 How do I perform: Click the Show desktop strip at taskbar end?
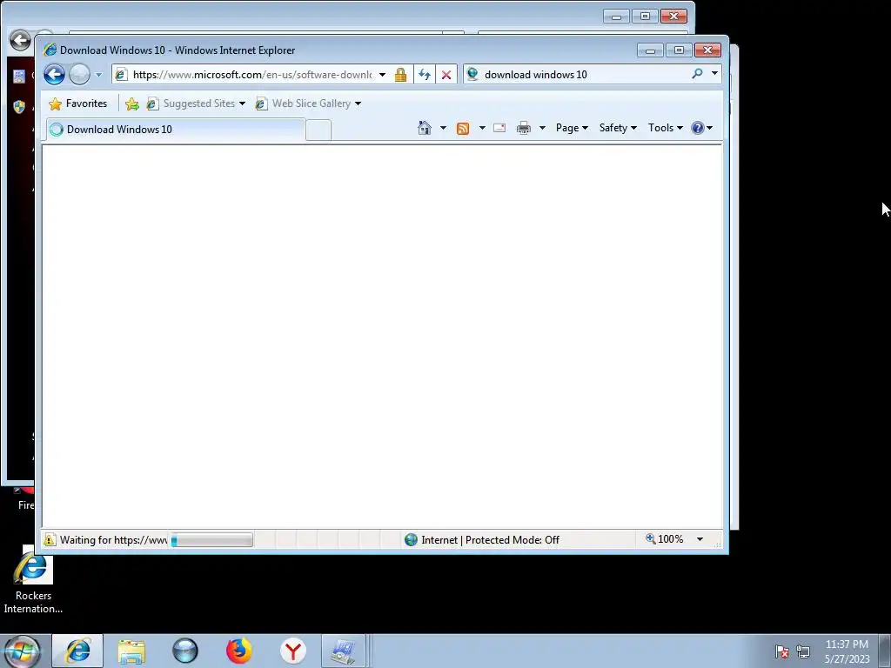tap(885, 651)
